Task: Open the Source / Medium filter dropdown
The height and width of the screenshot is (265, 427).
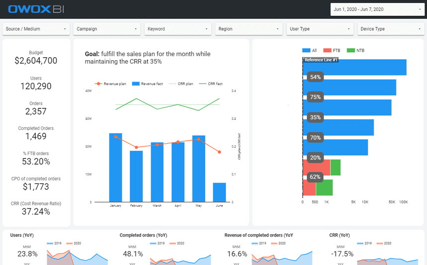Action: 36,29
